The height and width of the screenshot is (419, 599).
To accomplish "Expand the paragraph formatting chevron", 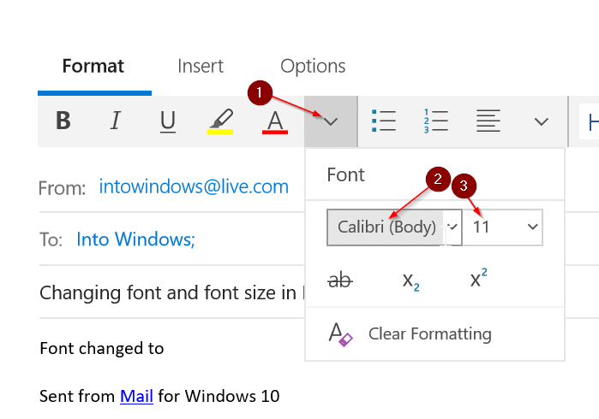I will coord(542,121).
